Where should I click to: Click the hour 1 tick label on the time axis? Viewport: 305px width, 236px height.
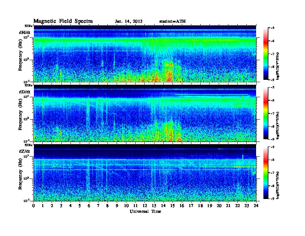(x=43, y=206)
